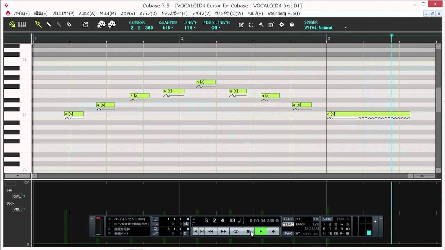Open the Back VEL parameter dropdown
Screen dimensions: 445x250
click(19, 209)
